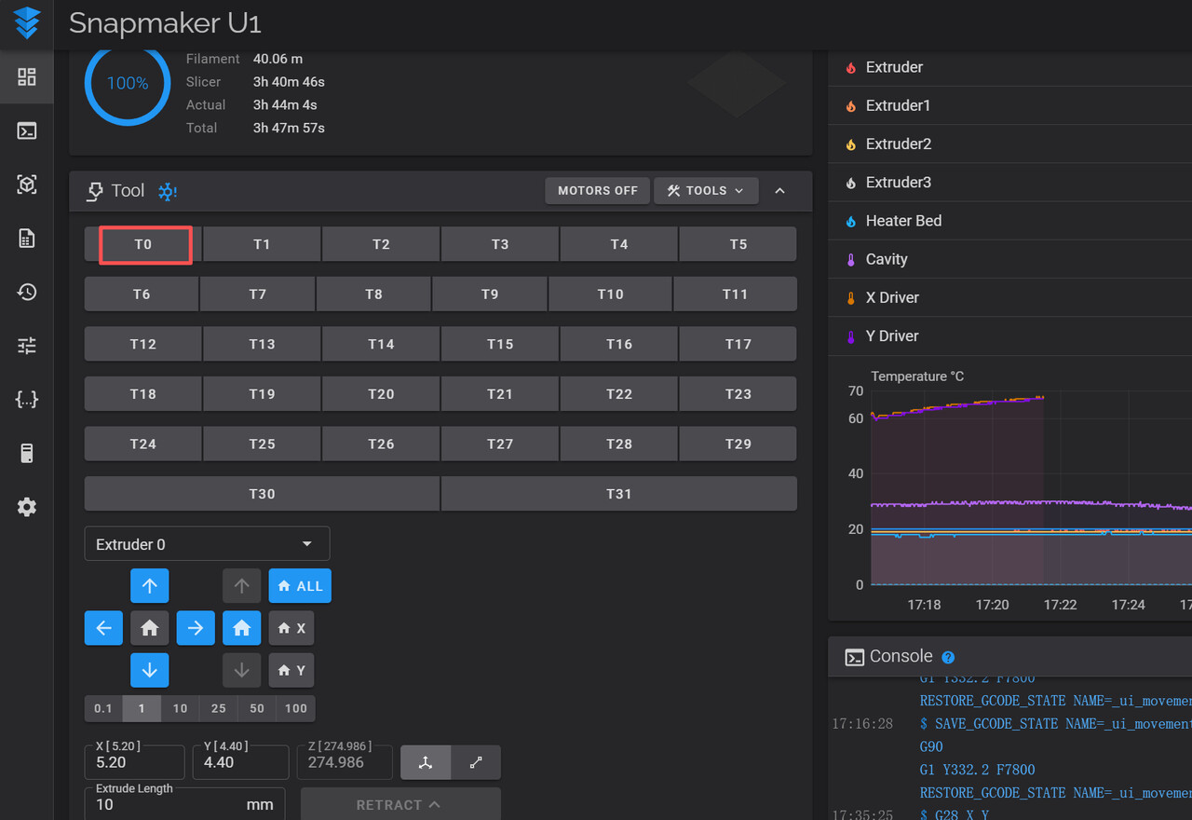The height and width of the screenshot is (820, 1192).
Task: Switch to absolute positioning mode
Action: pos(426,762)
